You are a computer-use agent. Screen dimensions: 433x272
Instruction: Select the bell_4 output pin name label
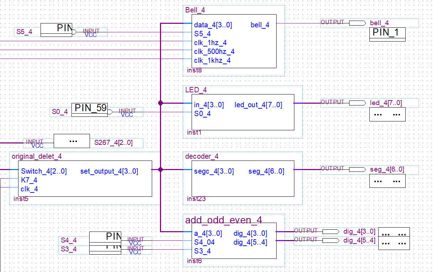click(x=379, y=23)
